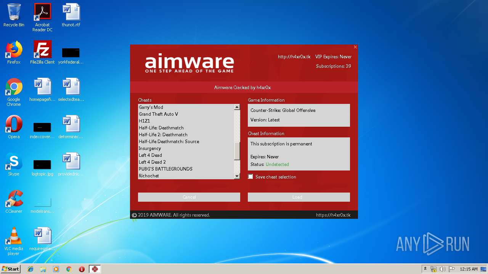The height and width of the screenshot is (274, 488).
Task: Click the Start button
Action: (x=11, y=269)
